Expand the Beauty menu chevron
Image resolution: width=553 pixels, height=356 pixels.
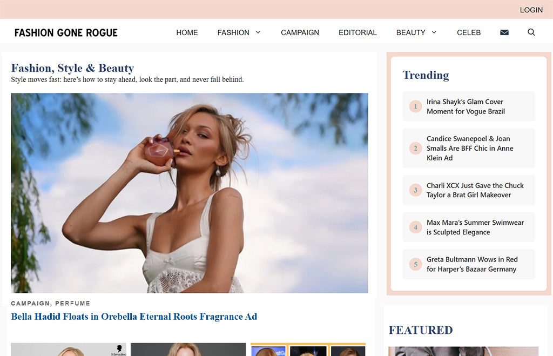tap(434, 32)
